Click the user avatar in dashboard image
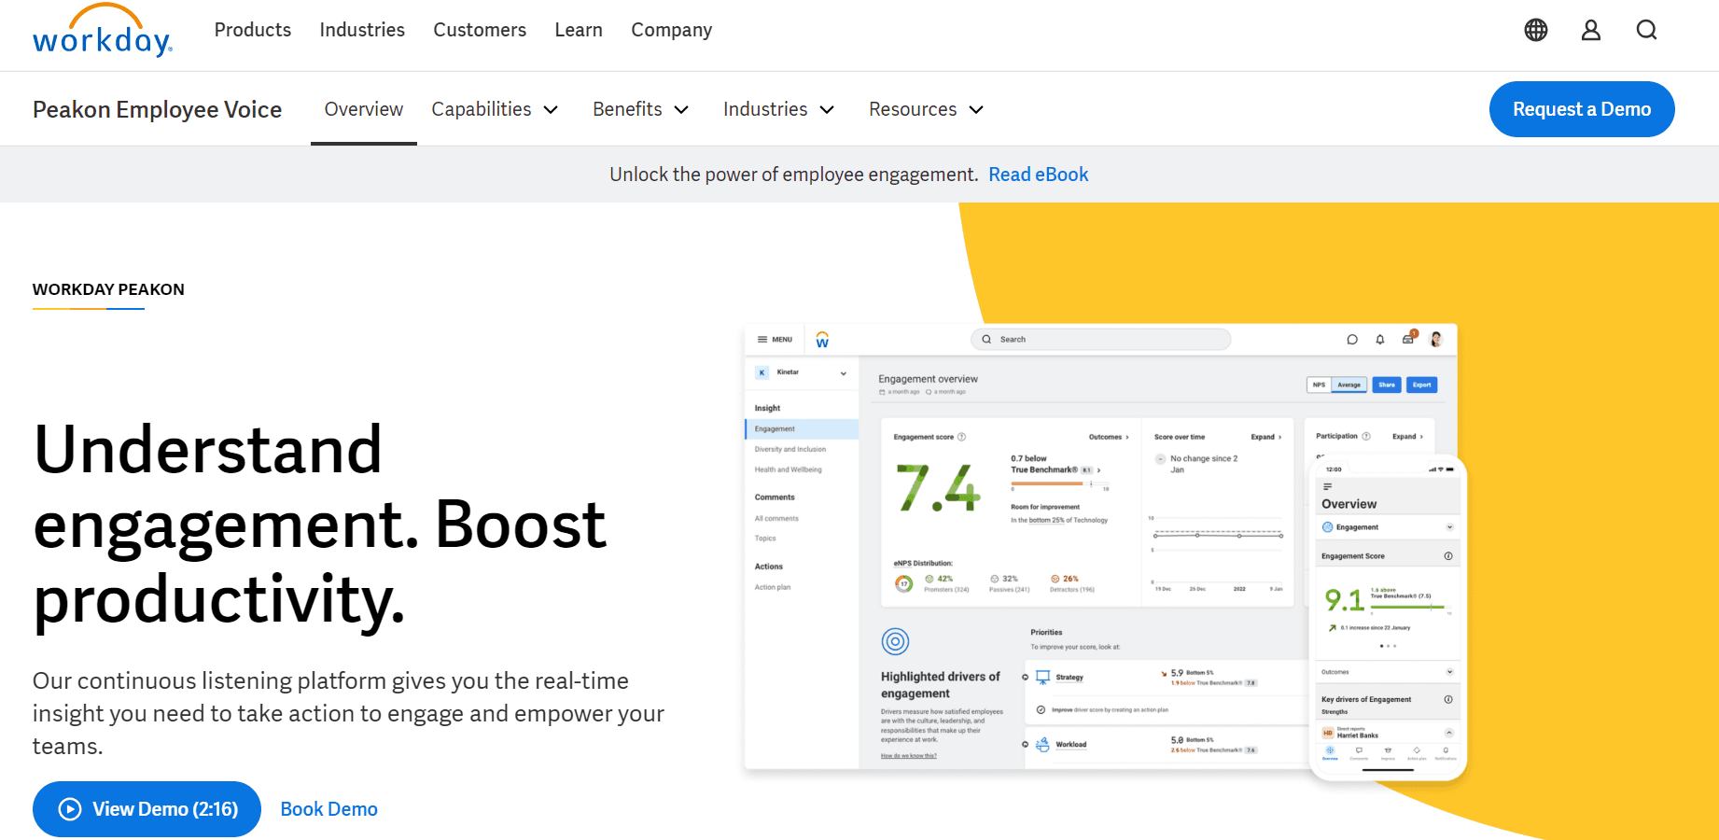This screenshot has width=1719, height=840. pyautogui.click(x=1436, y=339)
